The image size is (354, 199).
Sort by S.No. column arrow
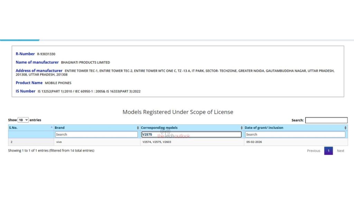(52, 127)
